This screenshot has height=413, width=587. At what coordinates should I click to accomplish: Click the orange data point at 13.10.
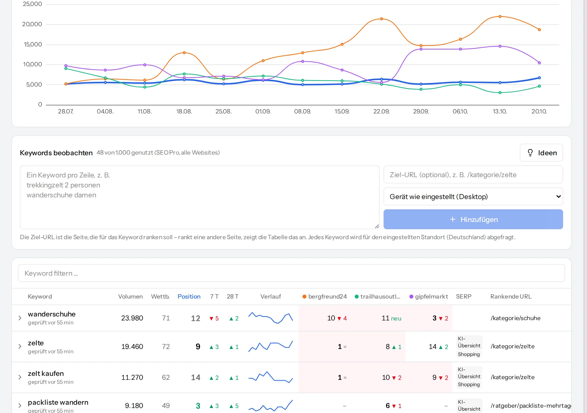pyautogui.click(x=500, y=17)
